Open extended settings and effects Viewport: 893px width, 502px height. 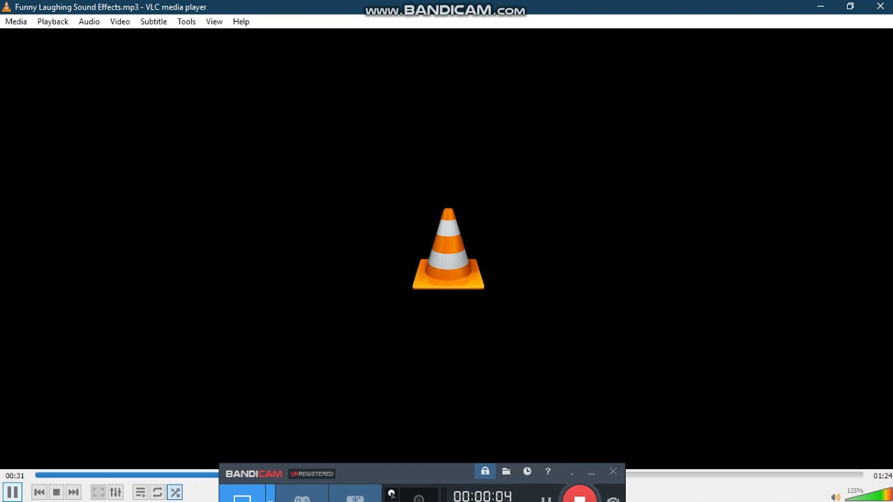click(116, 492)
